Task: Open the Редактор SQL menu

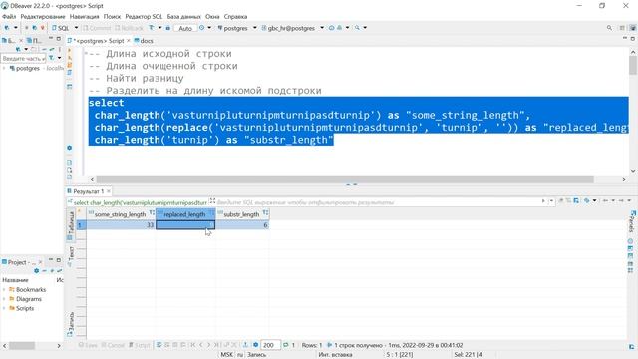Action: tap(144, 17)
